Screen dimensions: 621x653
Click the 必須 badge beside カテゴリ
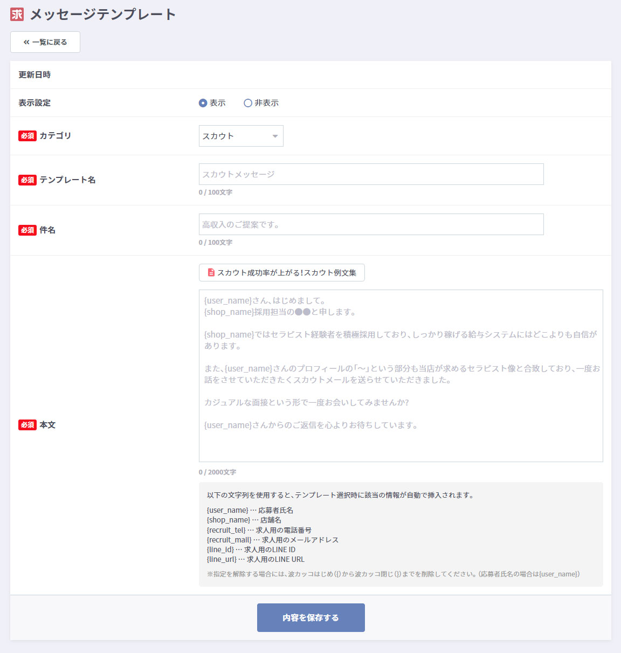(27, 136)
